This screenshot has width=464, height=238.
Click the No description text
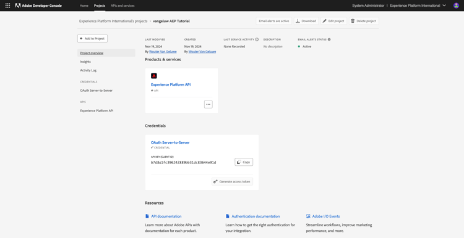(x=273, y=47)
